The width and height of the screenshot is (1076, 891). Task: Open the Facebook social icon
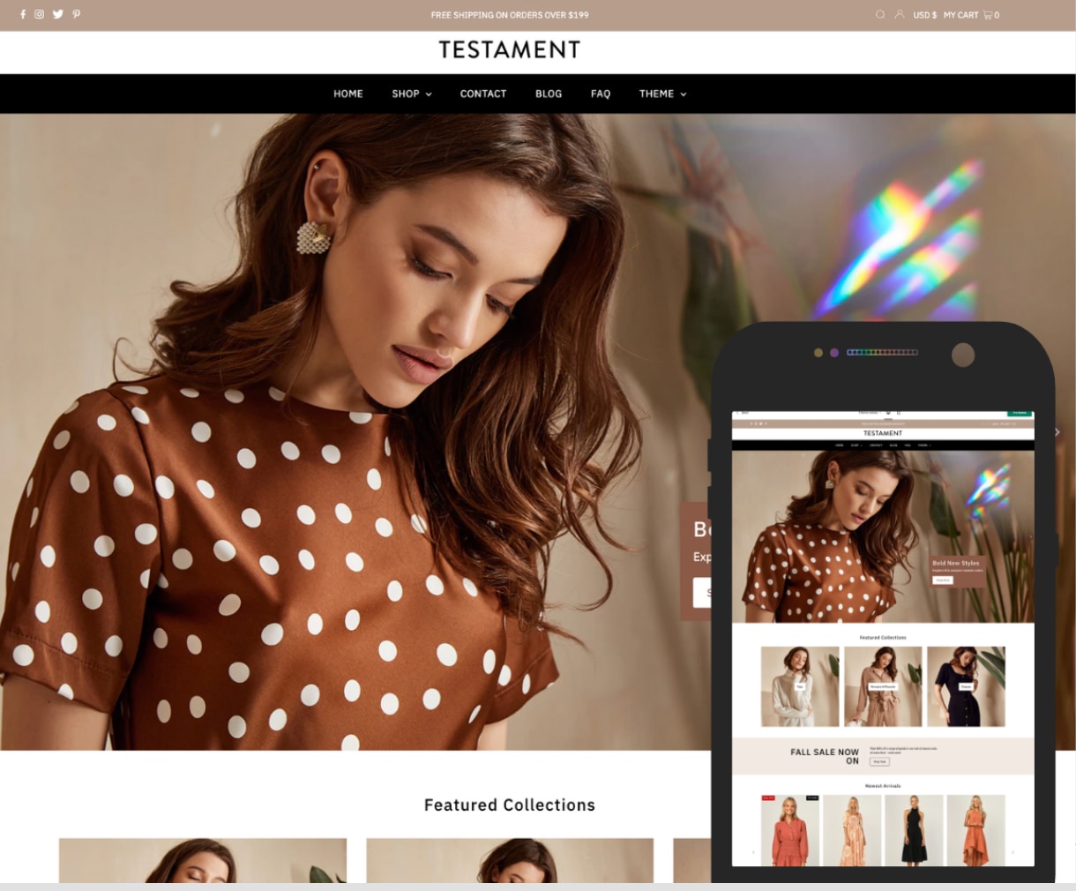[23, 14]
